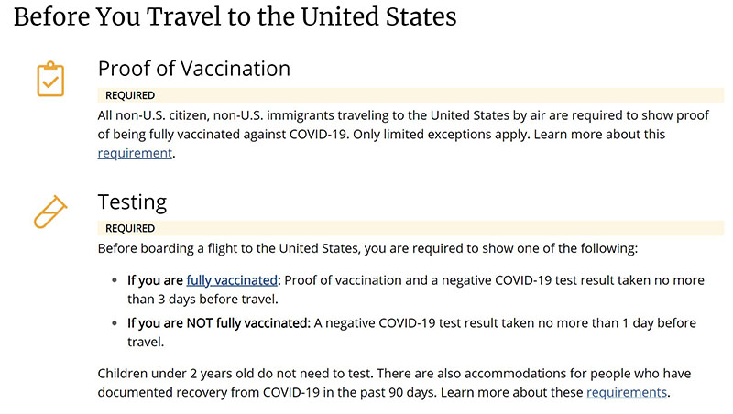Image resolution: width=733 pixels, height=414 pixels.
Task: Click the clipboard checkmark vaccination icon
Action: pos(50,79)
